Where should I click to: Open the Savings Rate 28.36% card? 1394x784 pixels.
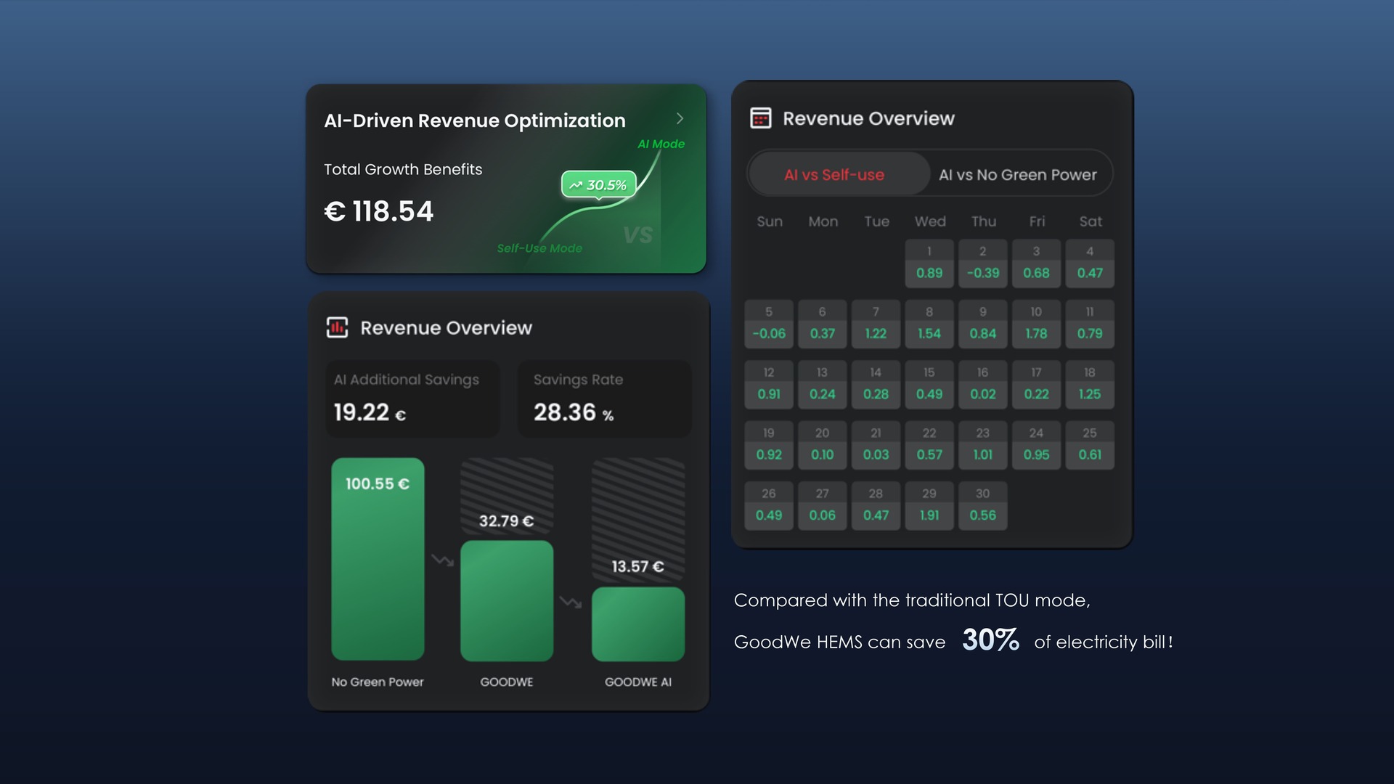tap(604, 399)
